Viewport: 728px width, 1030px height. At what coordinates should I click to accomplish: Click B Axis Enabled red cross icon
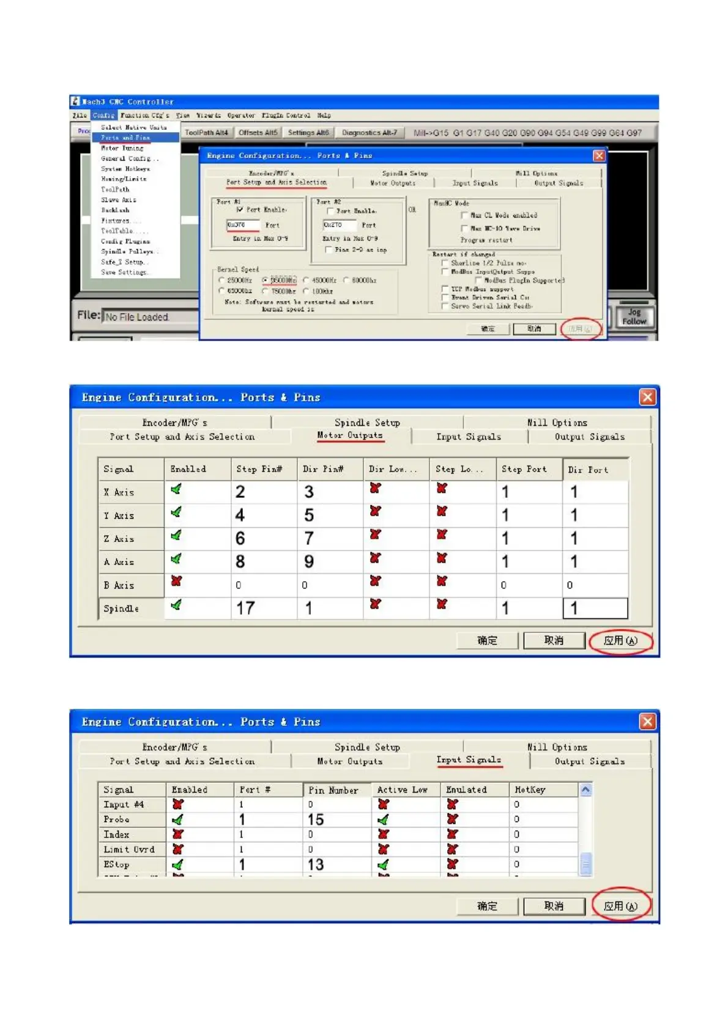(x=176, y=582)
